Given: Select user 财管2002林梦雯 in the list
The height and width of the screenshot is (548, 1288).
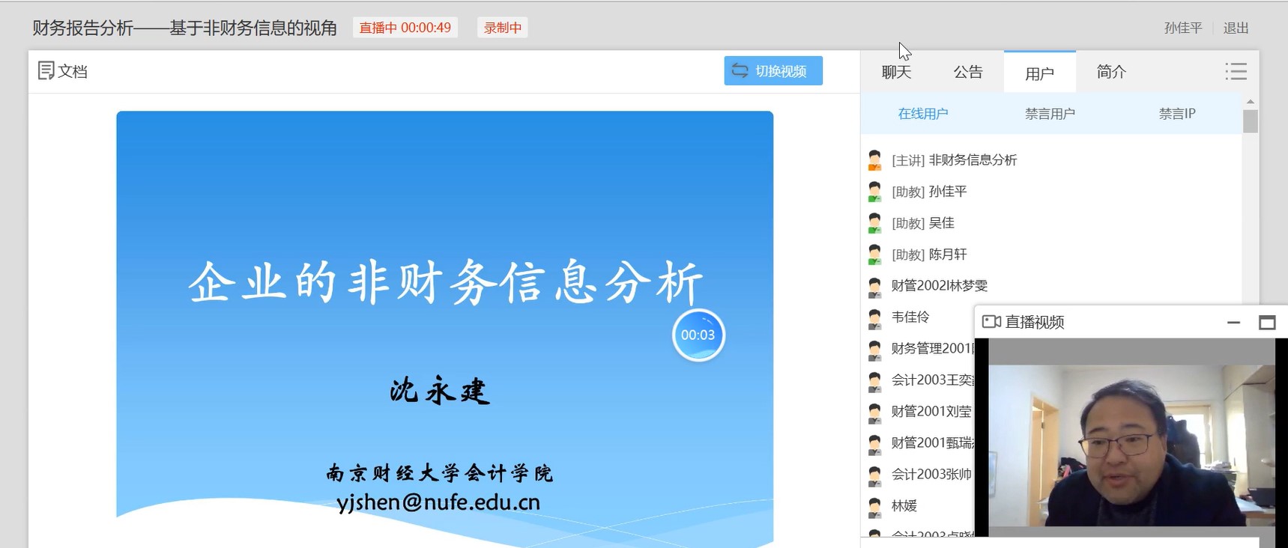Looking at the screenshot, I should [939, 286].
